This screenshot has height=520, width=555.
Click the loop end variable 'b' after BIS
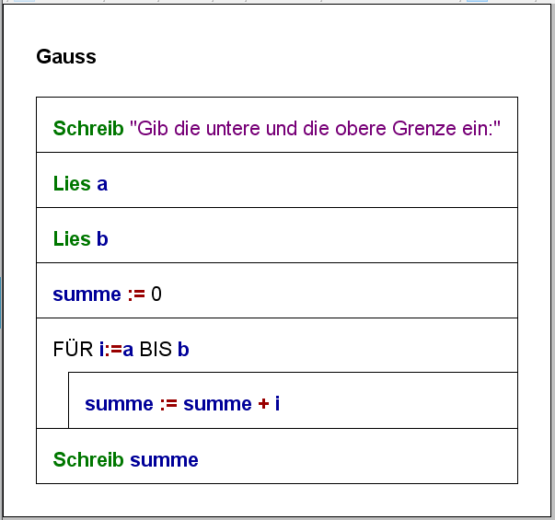183,350
